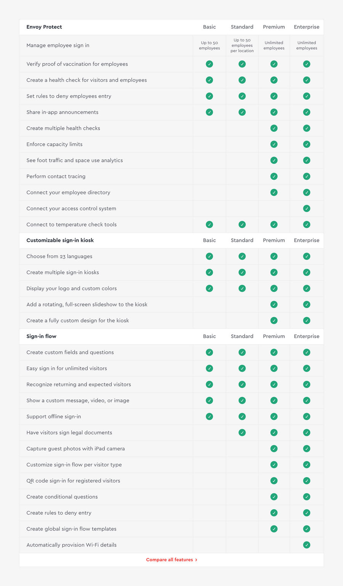Toggle the Premium check for Capture guest photos
Screen dimensions: 343x586
point(274,449)
